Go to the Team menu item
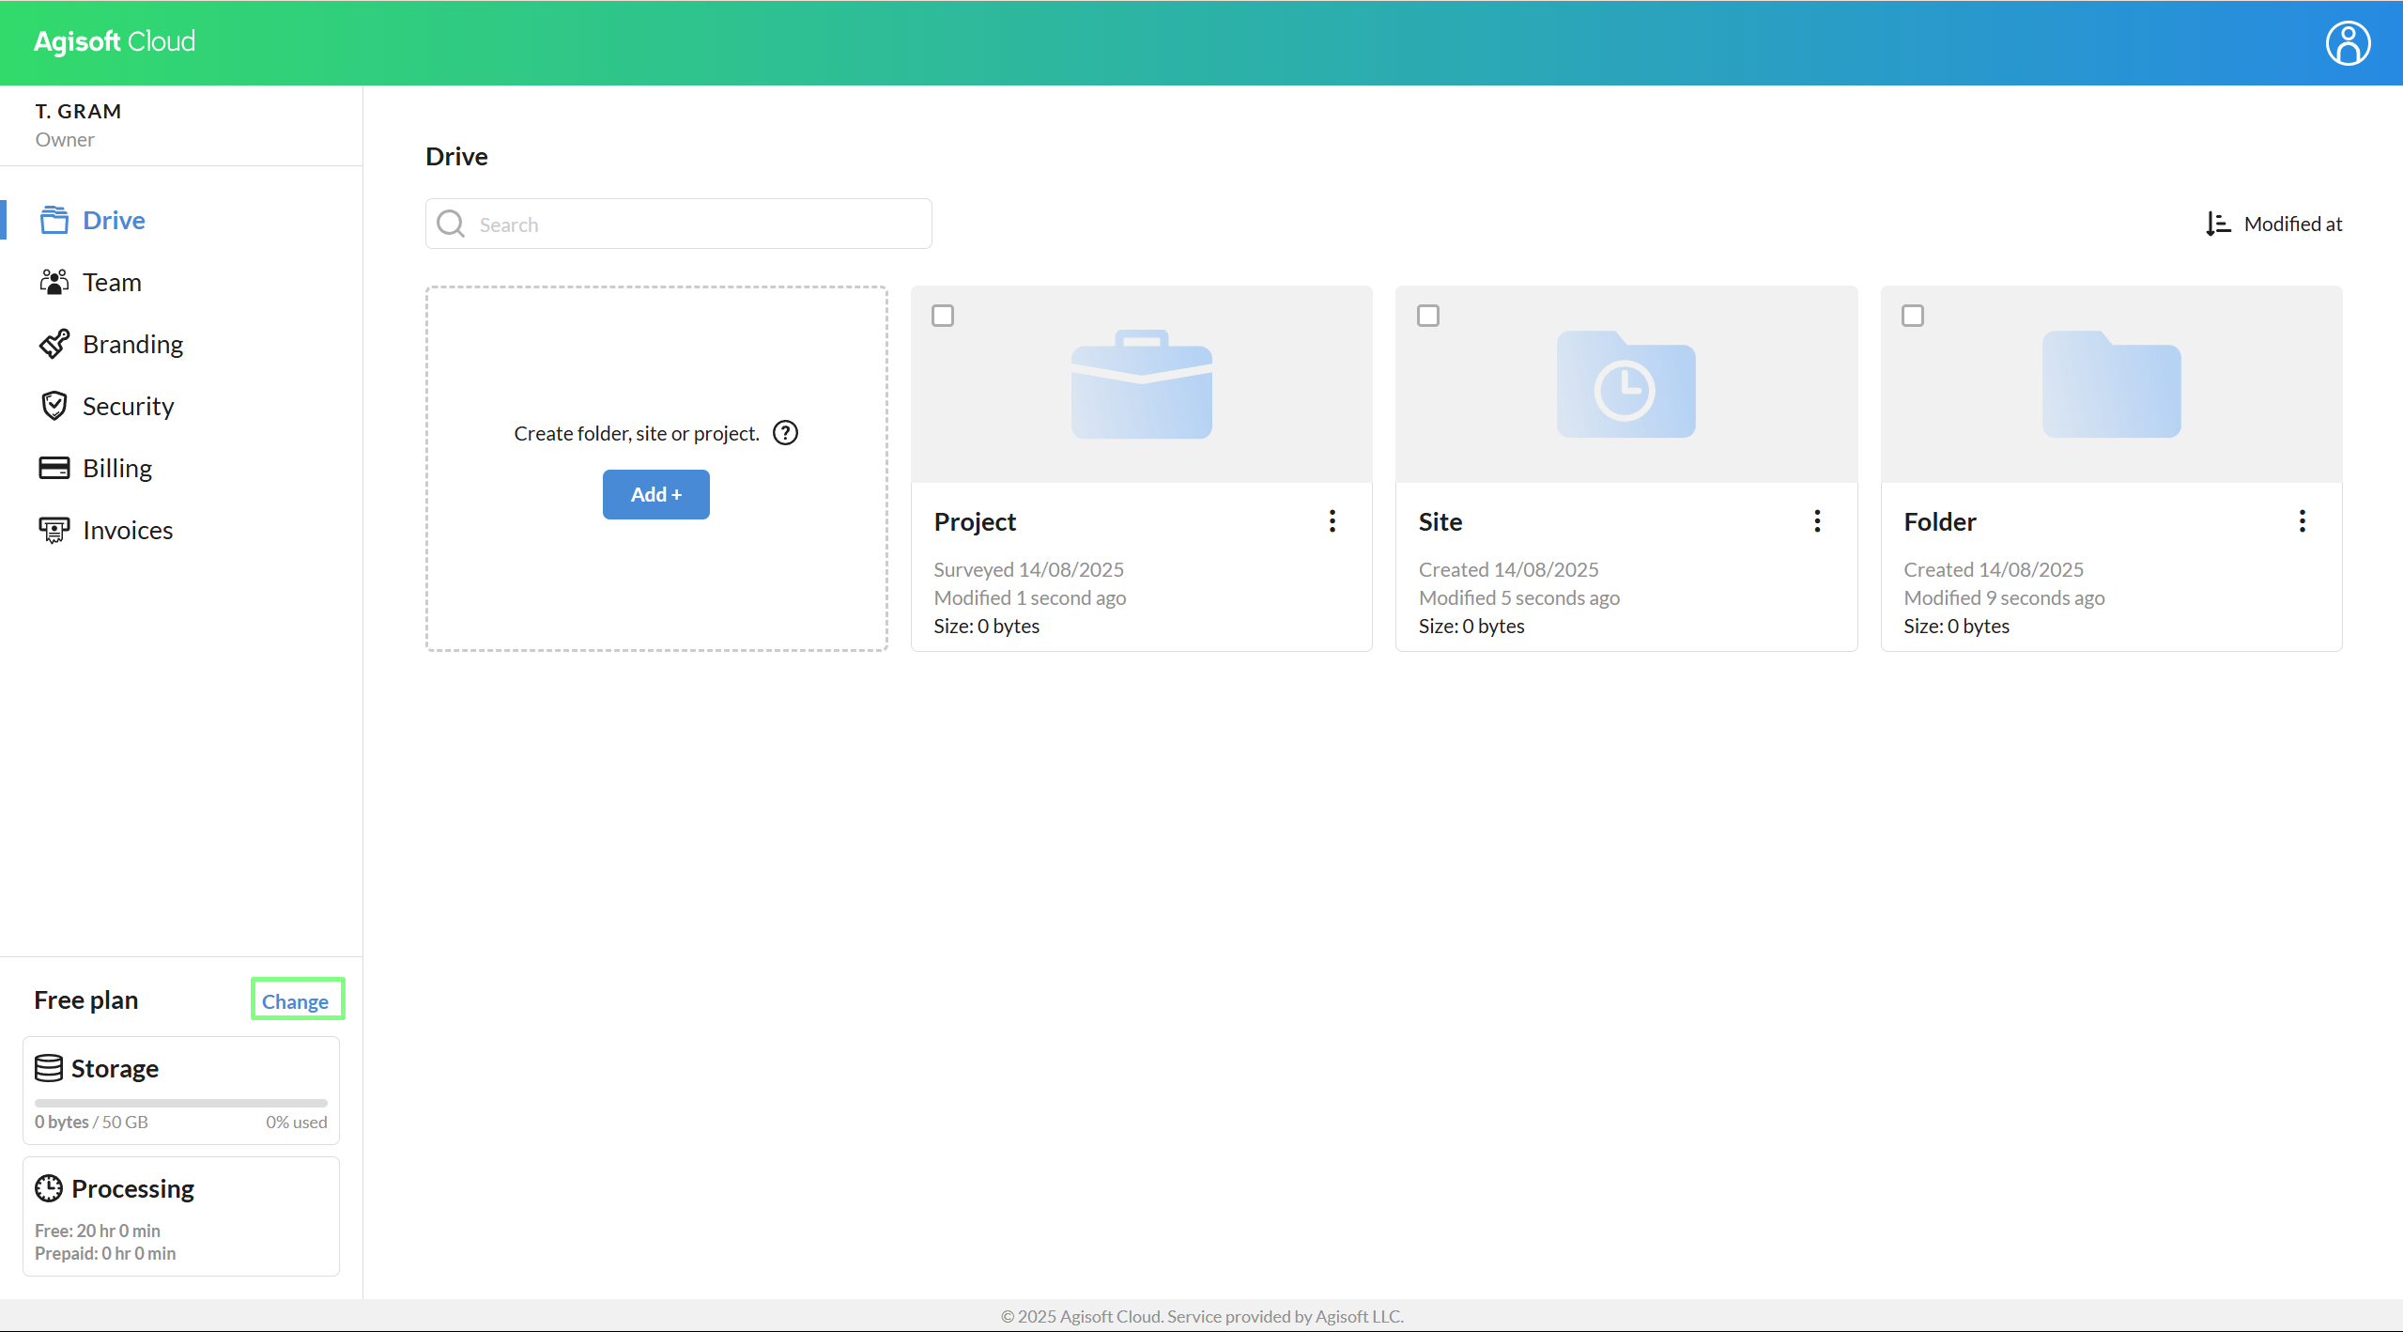2403x1332 pixels. point(112,282)
